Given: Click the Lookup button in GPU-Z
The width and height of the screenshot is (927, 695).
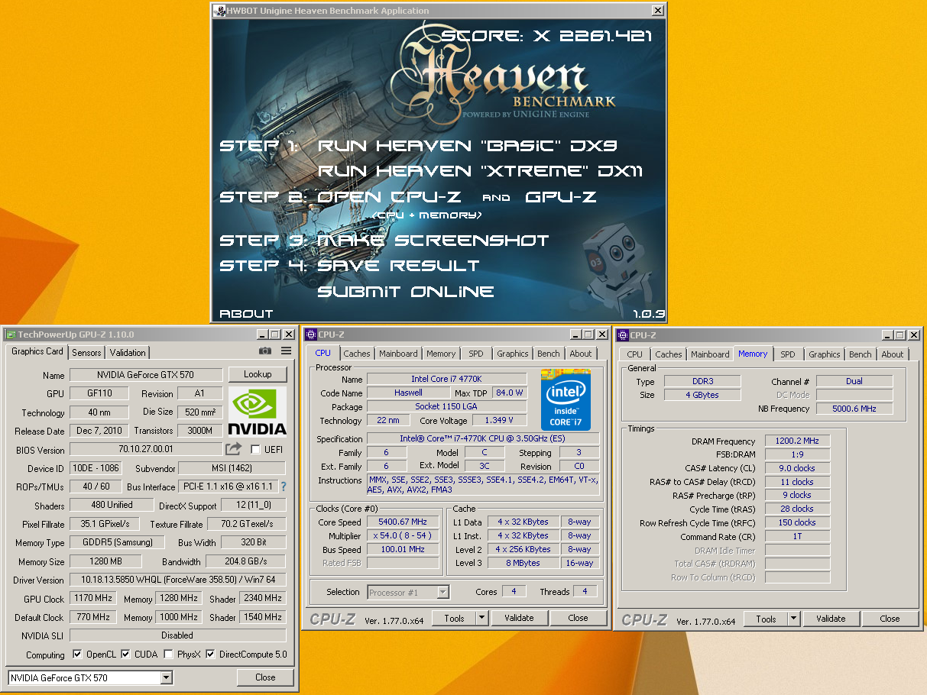Looking at the screenshot, I should coord(258,374).
